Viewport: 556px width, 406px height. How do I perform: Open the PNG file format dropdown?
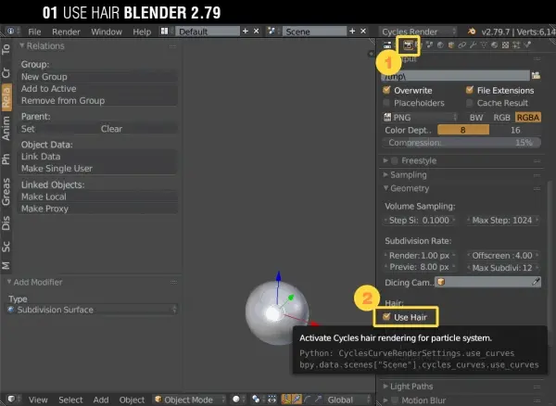[x=421, y=118]
